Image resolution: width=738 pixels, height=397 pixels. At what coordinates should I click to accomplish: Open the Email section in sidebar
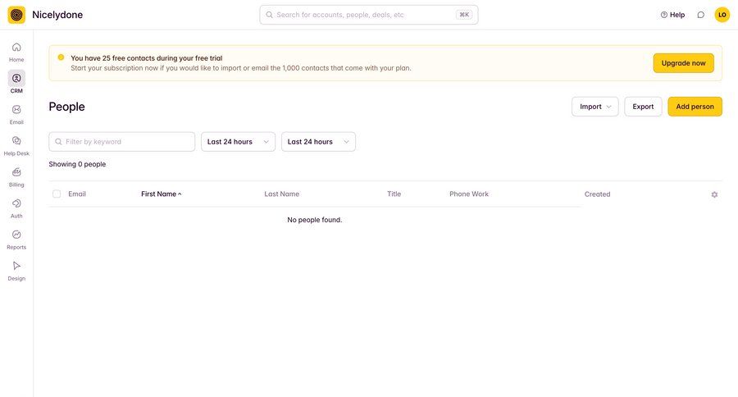pos(16,115)
